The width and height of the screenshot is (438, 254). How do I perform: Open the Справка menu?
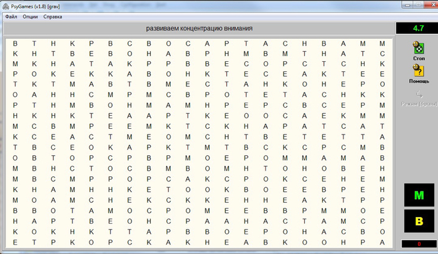(x=53, y=16)
